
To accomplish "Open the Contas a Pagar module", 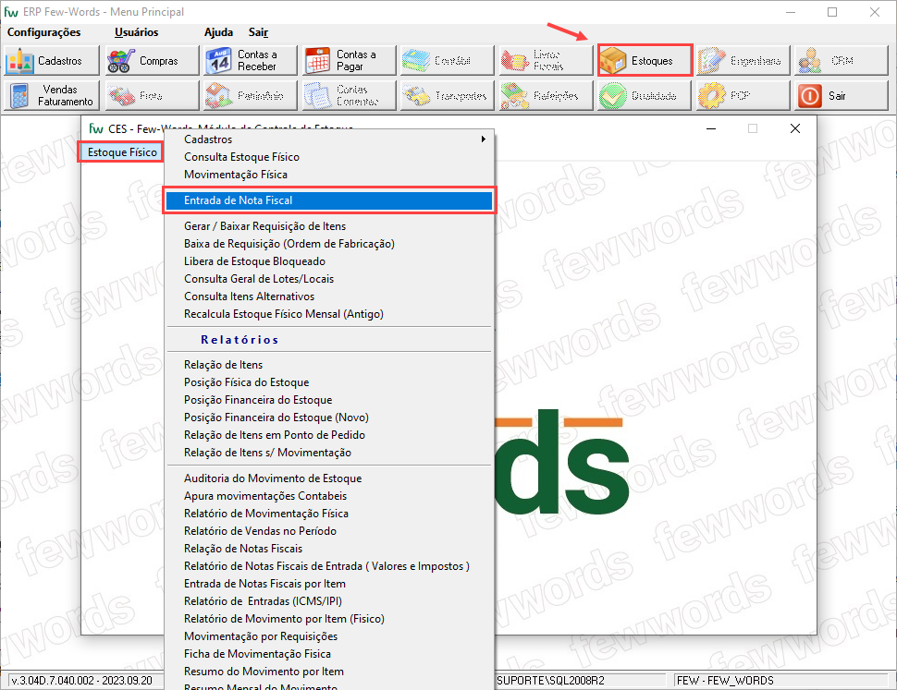I will pos(349,61).
